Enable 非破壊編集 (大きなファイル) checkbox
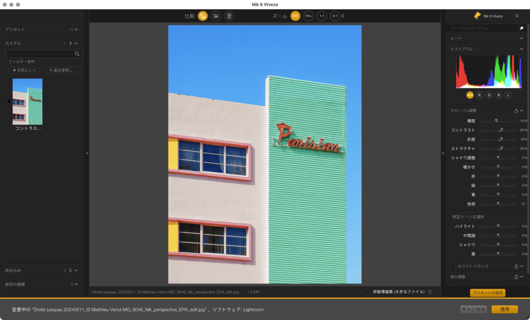Image resolution: width=530 pixels, height=320 pixels. [x=367, y=292]
